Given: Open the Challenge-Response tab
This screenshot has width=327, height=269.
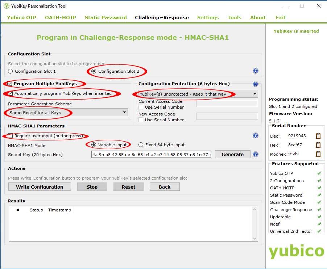Looking at the screenshot, I should coord(162,17).
